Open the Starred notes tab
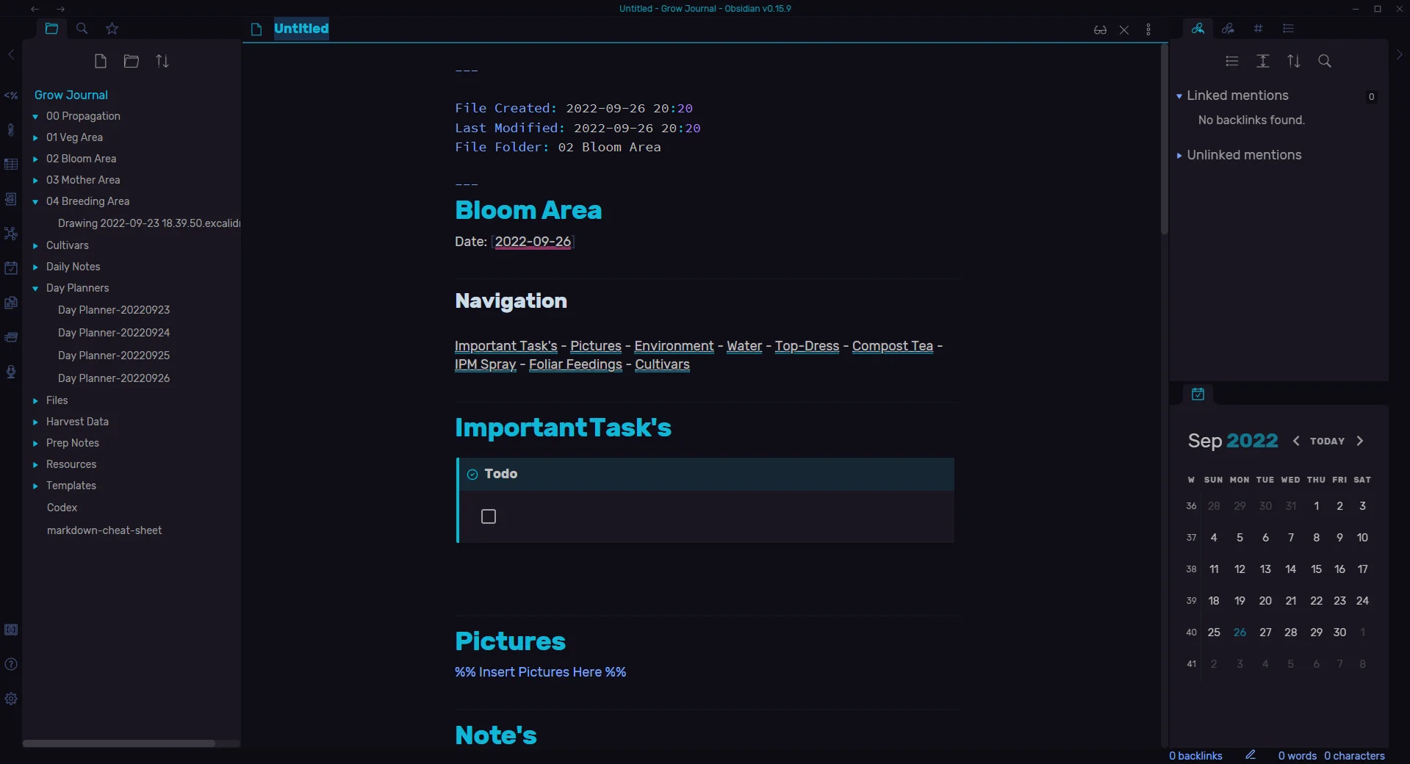Image resolution: width=1410 pixels, height=764 pixels. point(112,29)
